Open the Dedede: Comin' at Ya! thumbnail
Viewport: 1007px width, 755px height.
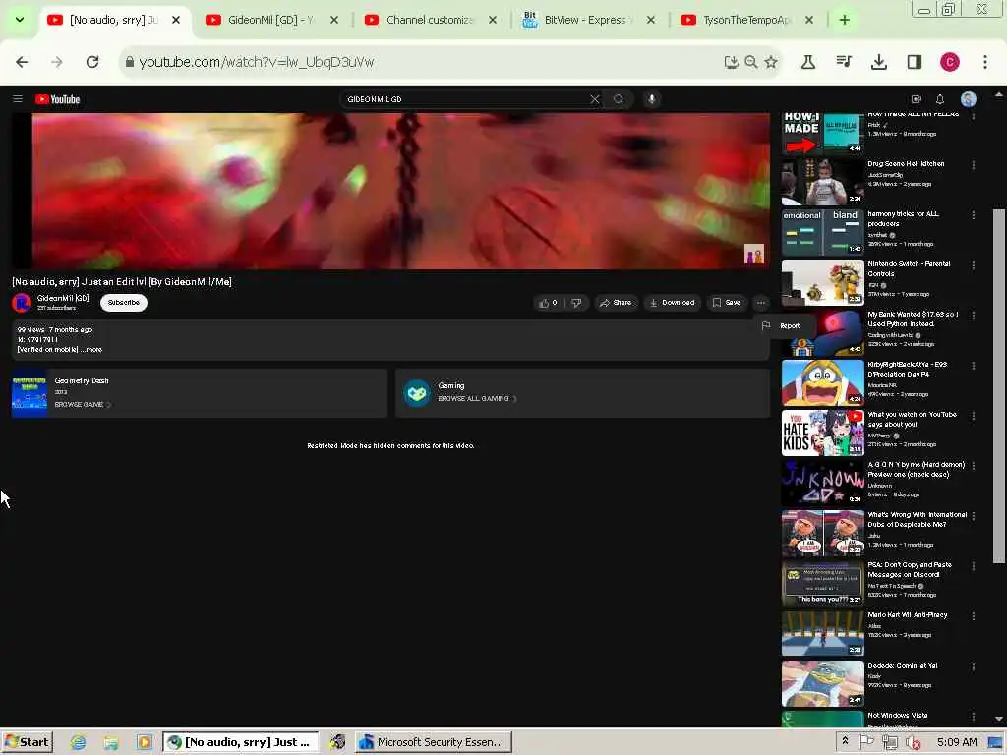click(x=823, y=684)
